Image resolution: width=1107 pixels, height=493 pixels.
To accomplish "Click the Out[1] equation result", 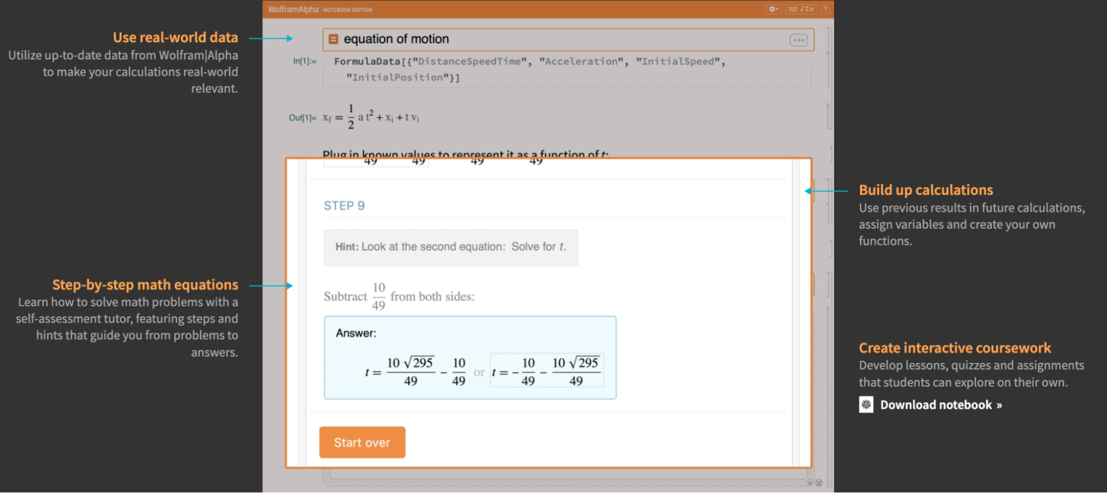I will click(371, 117).
